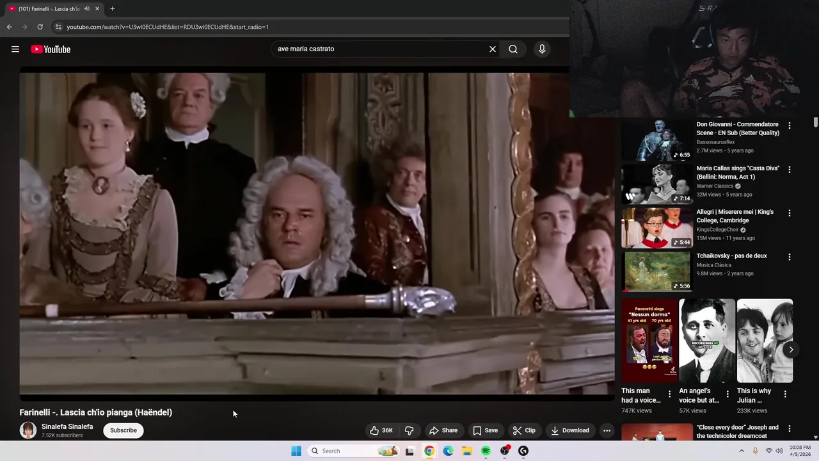Open options for This man had a voice Short
This screenshot has width=819, height=461.
pos(669,394)
